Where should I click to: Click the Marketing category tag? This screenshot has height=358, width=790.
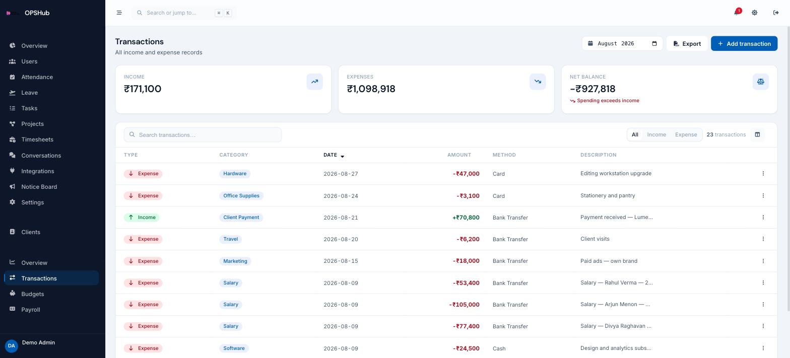235,261
